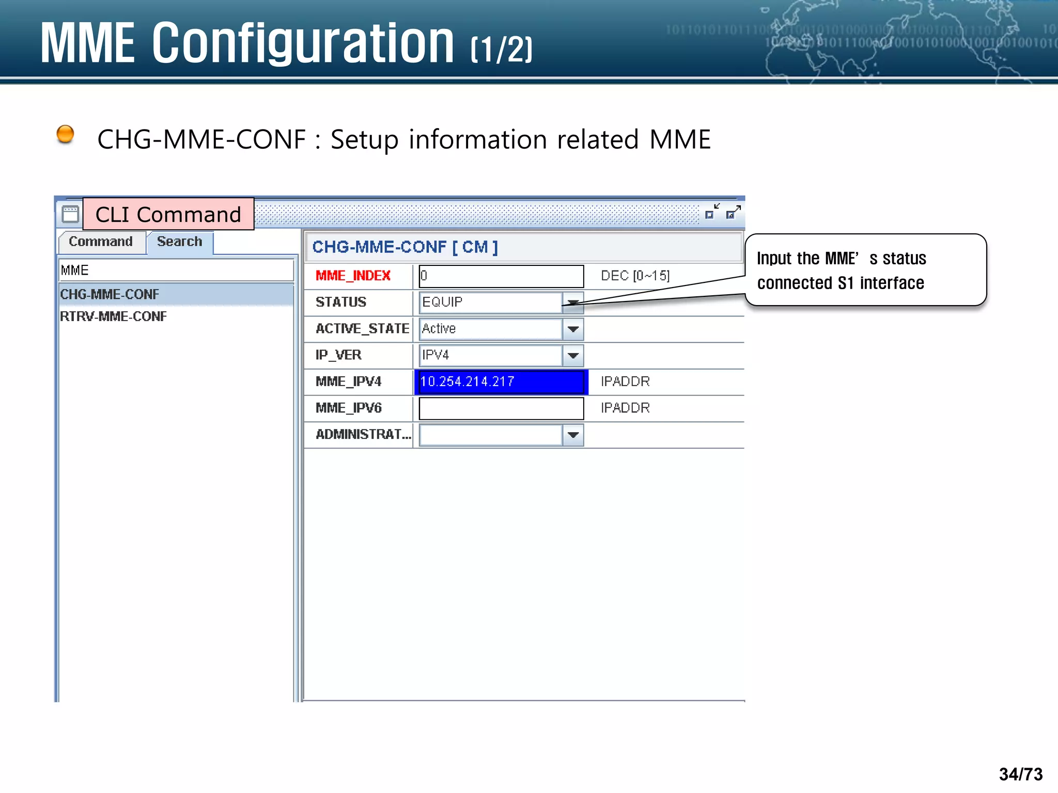Click the MME_INDEX red label
This screenshot has width=1058, height=793.
point(353,276)
